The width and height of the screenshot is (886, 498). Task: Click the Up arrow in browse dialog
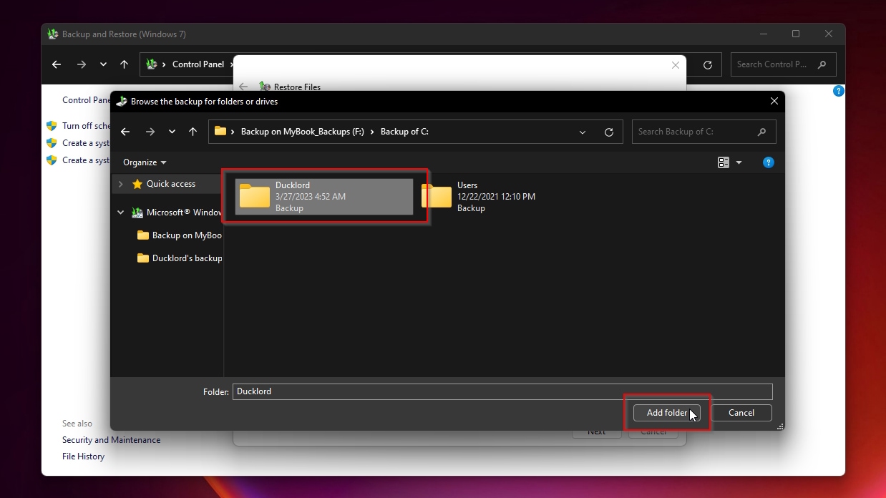[193, 132]
